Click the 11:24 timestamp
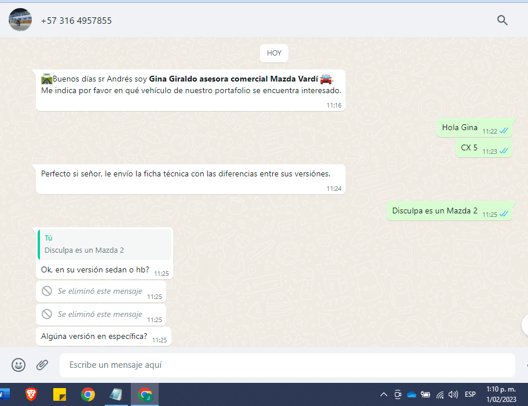This screenshot has width=528, height=406. 334,189
